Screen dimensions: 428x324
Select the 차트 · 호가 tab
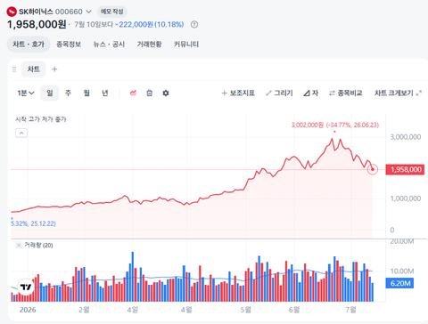tap(29, 45)
